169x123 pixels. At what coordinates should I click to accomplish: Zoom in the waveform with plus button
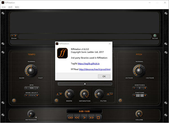[15, 36]
